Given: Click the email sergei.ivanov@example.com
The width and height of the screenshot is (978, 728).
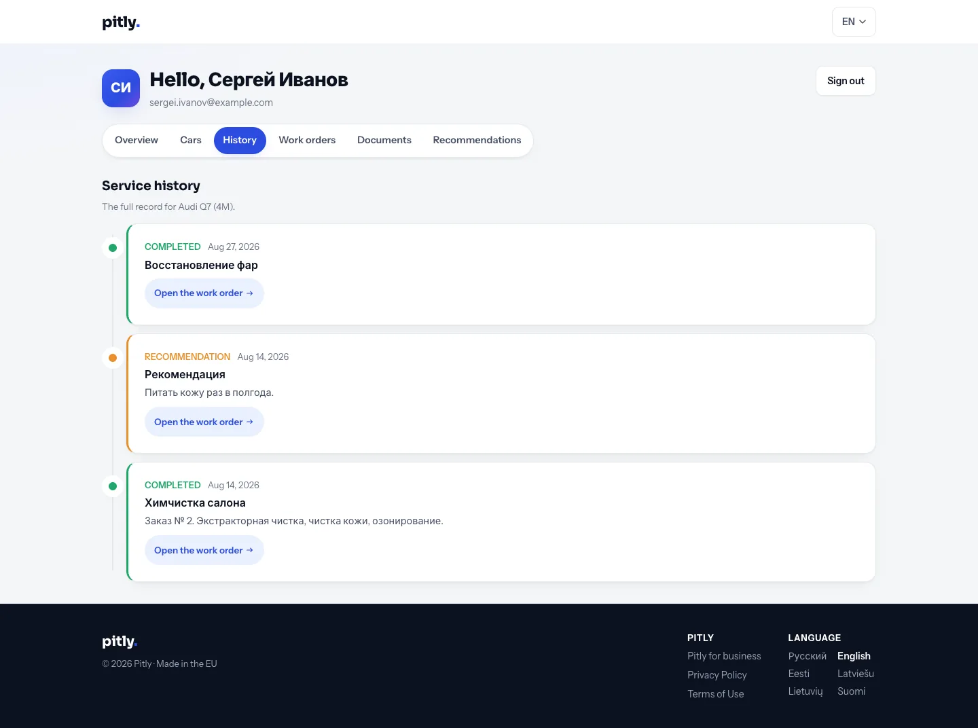Looking at the screenshot, I should (211, 103).
